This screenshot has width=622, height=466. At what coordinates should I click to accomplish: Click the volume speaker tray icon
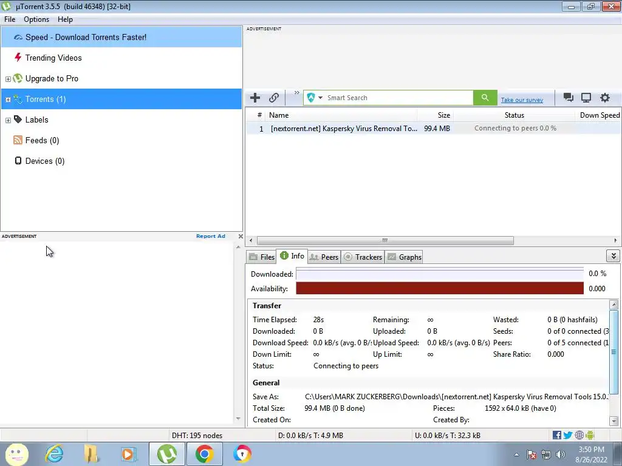point(561,454)
